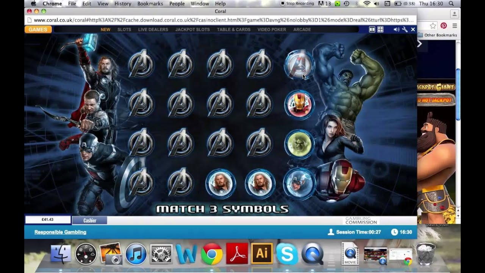This screenshot has width=485, height=273.
Task: Click the £41.43 balance field
Action: coord(48,220)
